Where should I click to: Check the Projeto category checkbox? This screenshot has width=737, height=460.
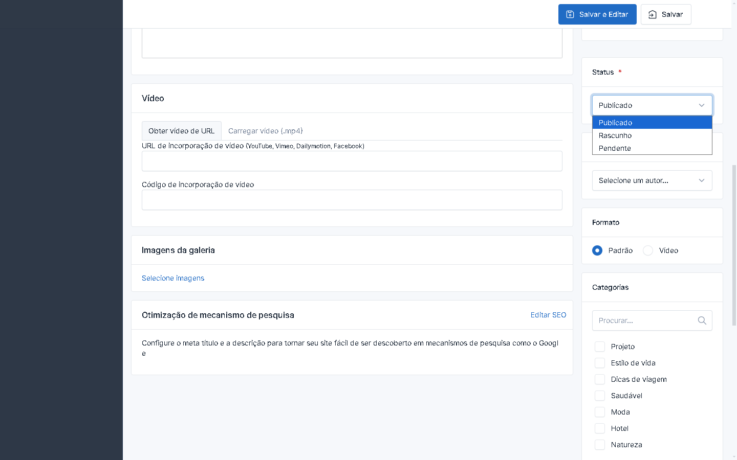click(x=600, y=347)
